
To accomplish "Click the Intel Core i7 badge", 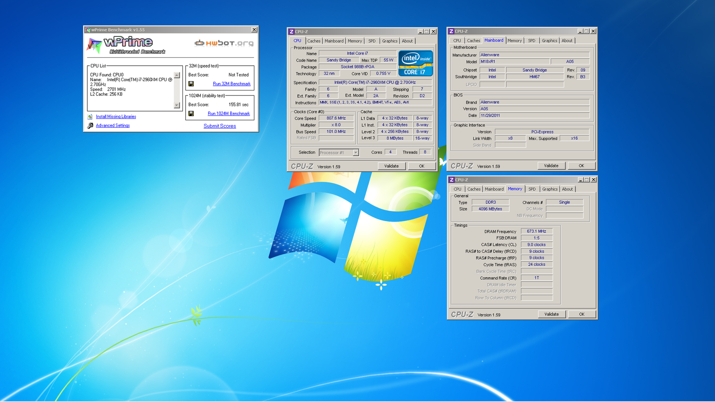I will point(415,63).
